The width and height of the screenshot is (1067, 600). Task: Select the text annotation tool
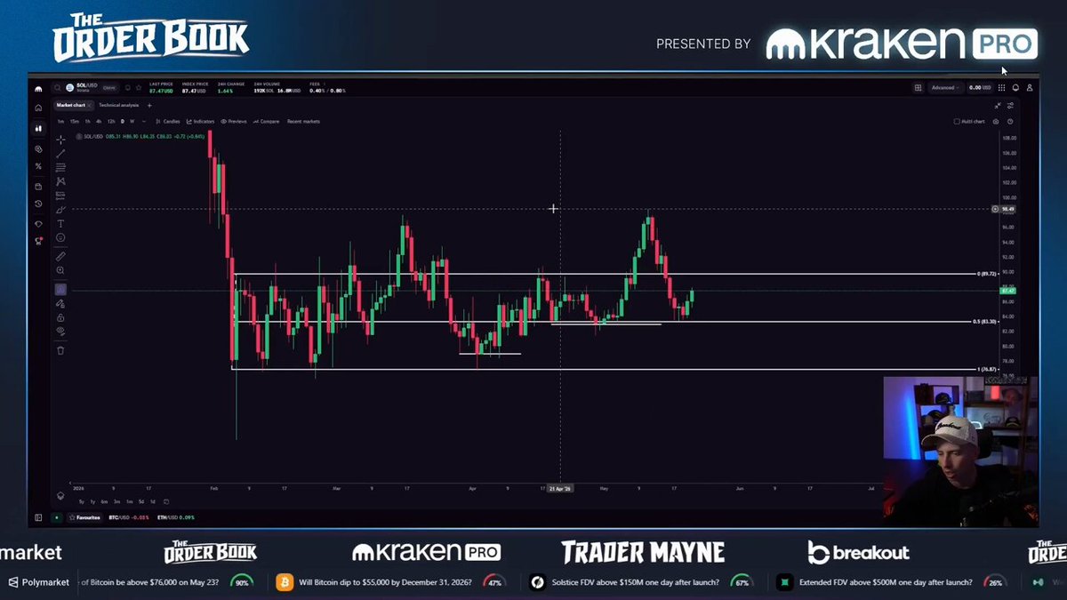pyautogui.click(x=60, y=224)
